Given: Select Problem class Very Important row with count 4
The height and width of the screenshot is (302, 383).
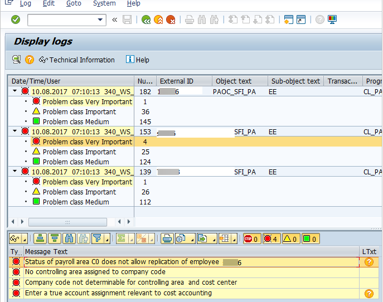Looking at the screenshot, I should pos(195,142).
